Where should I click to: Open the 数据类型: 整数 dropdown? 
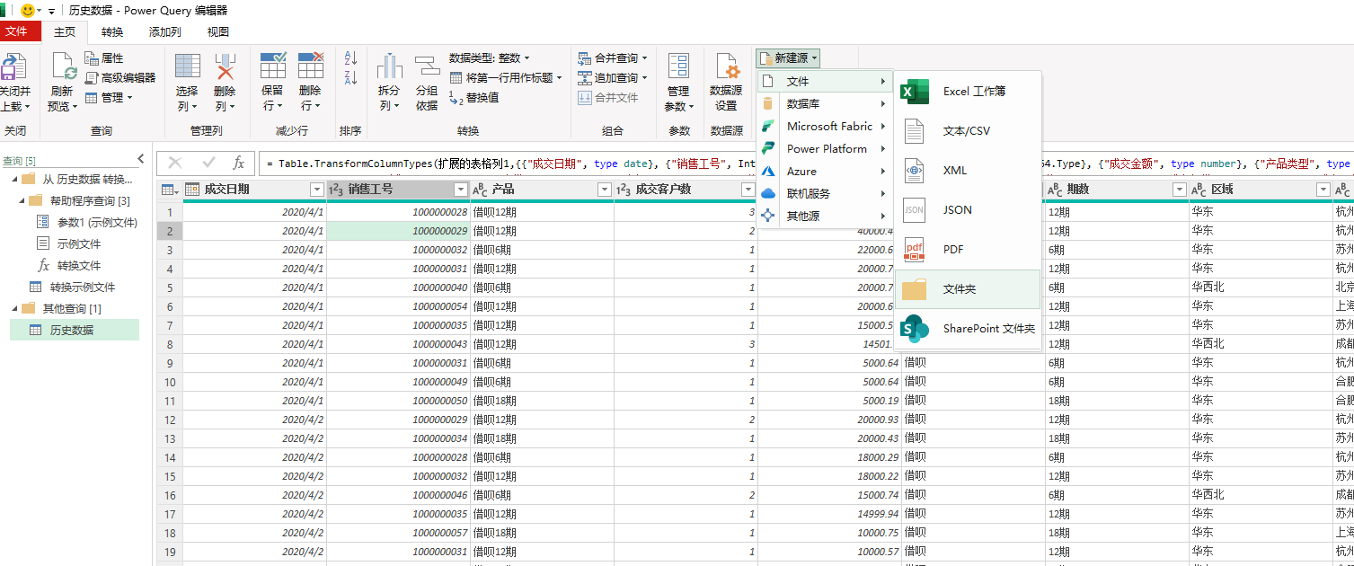[x=491, y=58]
